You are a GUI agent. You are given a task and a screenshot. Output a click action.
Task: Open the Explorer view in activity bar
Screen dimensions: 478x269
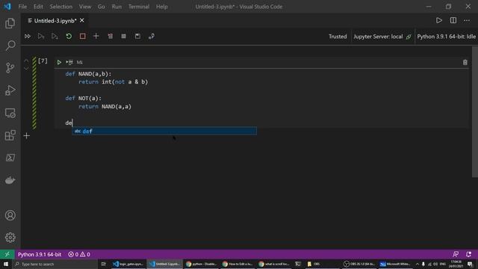[x=10, y=23]
